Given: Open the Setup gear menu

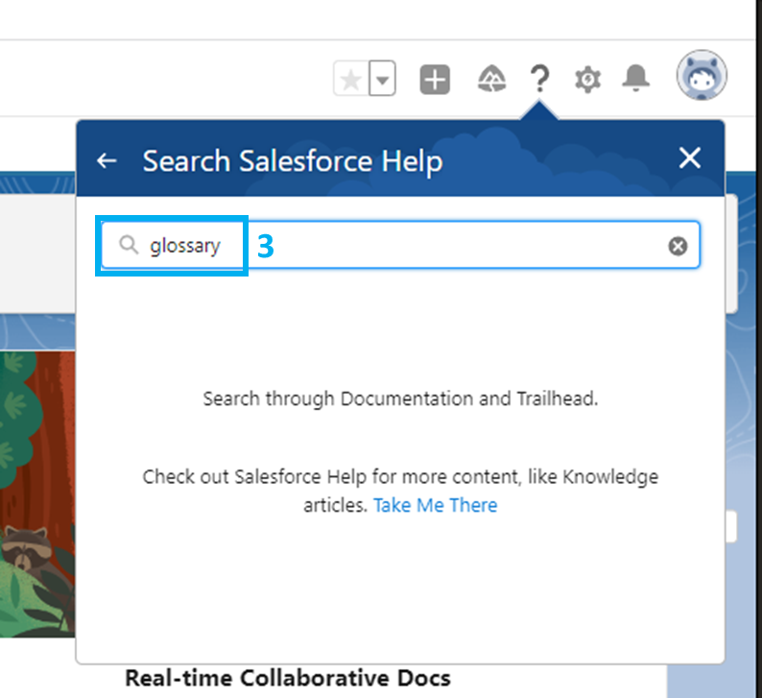Looking at the screenshot, I should tap(587, 80).
